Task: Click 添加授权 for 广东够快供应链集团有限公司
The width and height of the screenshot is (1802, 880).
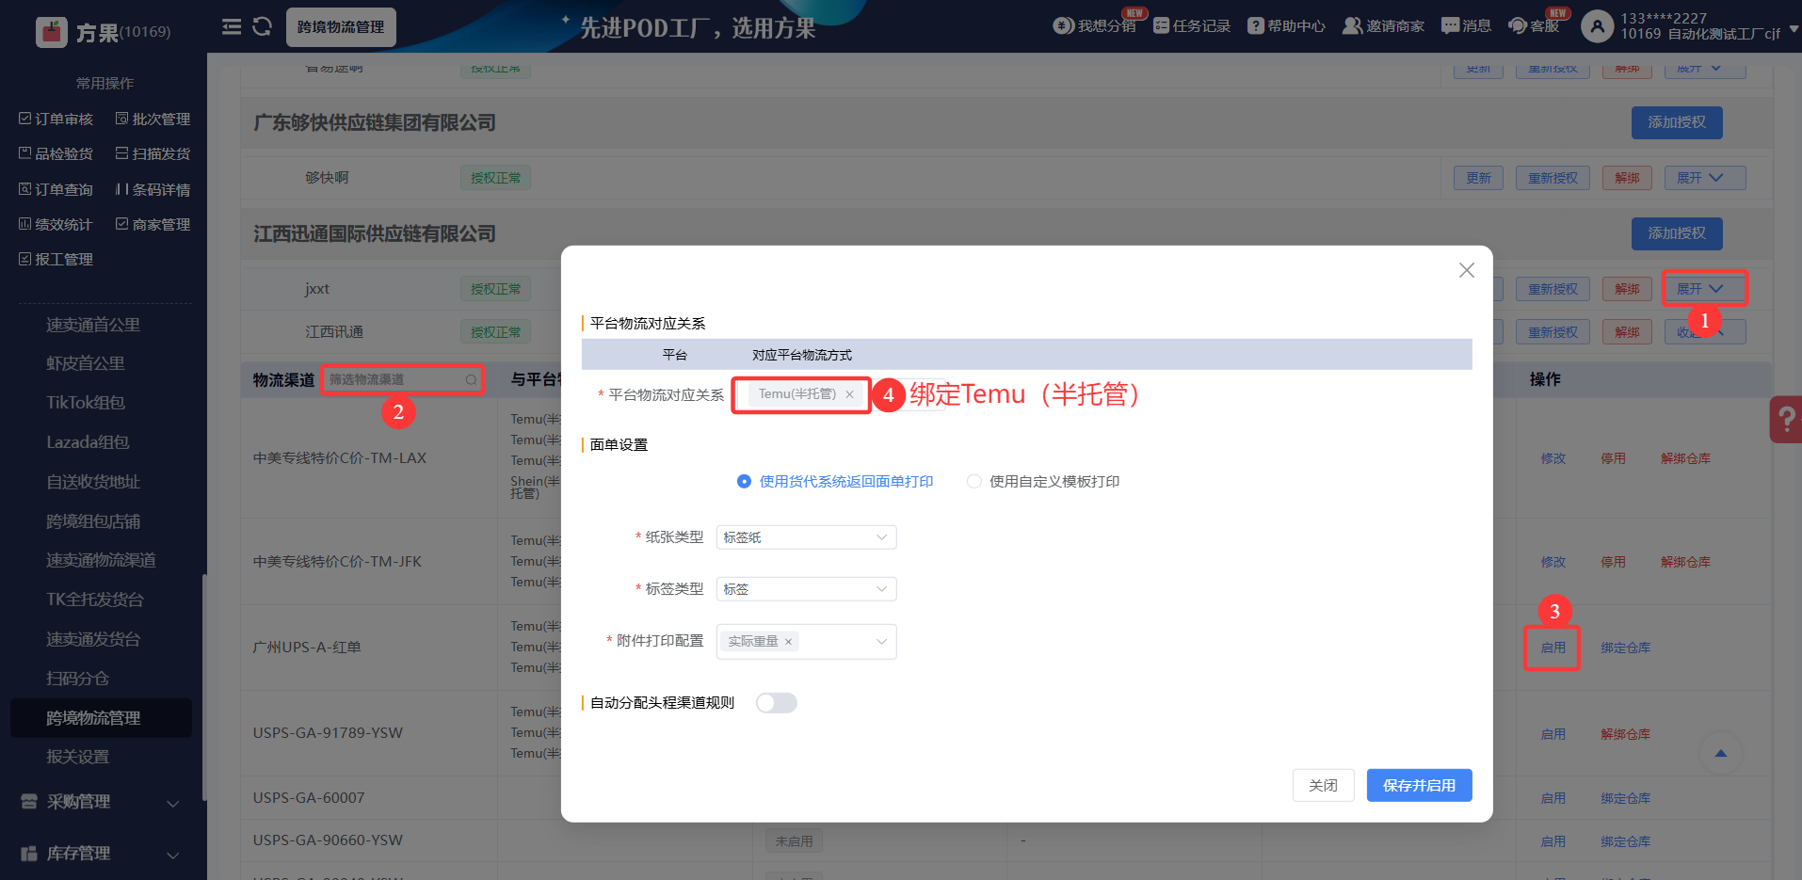Action: click(x=1677, y=122)
